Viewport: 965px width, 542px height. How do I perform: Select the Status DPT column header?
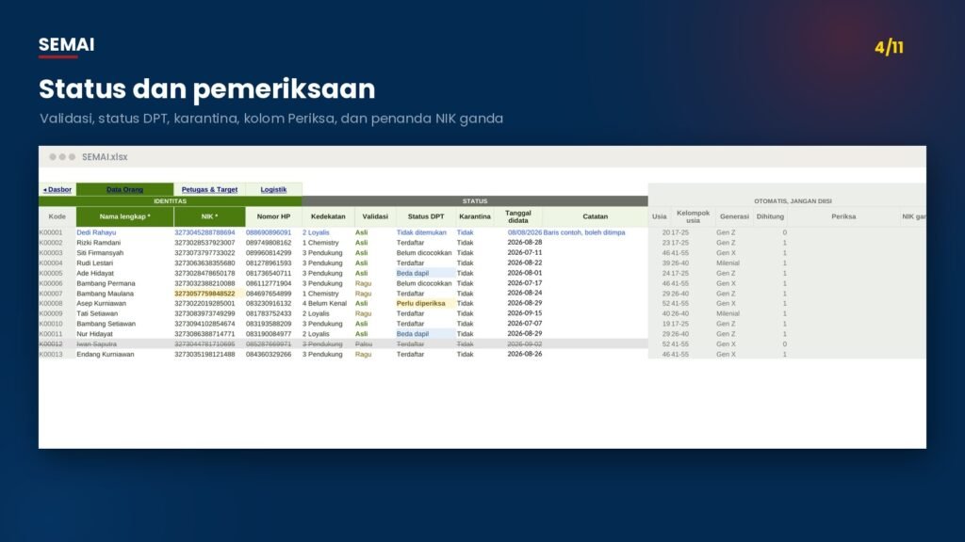coord(426,216)
